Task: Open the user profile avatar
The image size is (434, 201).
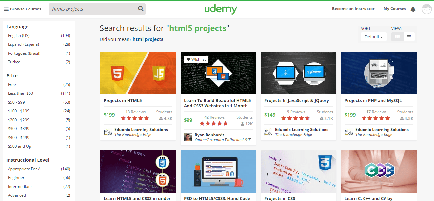Action: pos(427,9)
